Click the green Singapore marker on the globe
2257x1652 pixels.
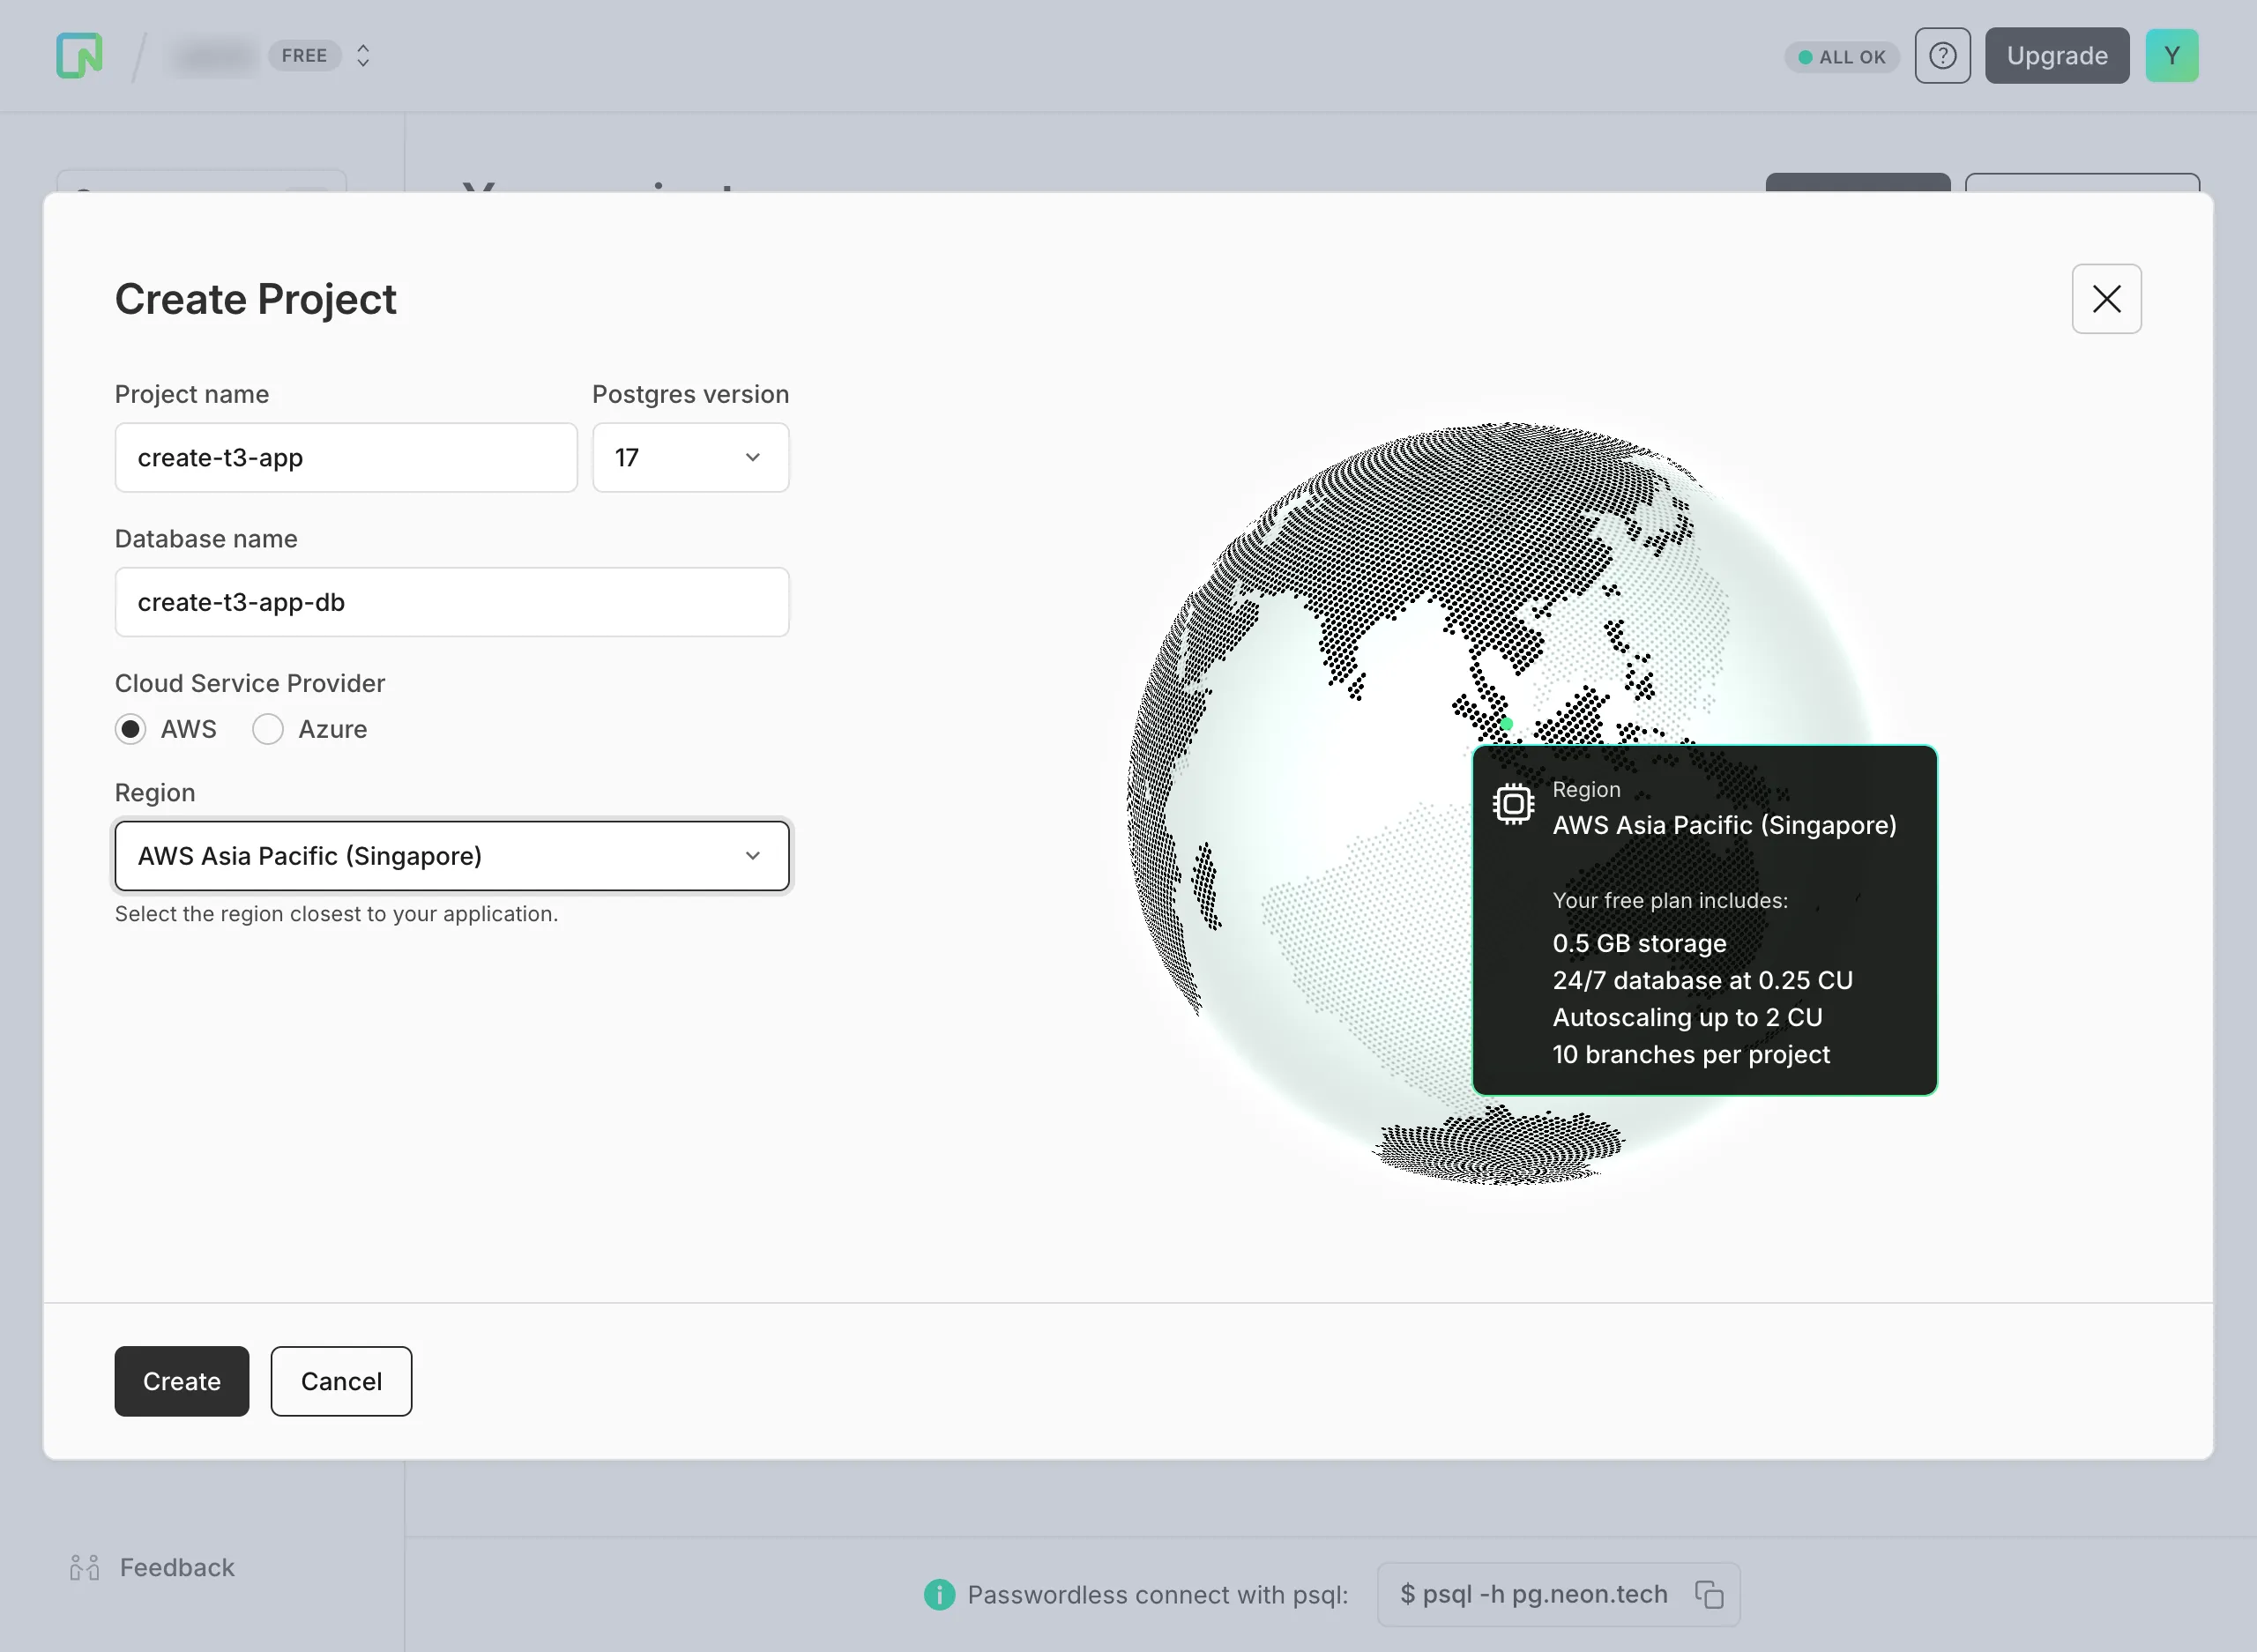(x=1506, y=723)
